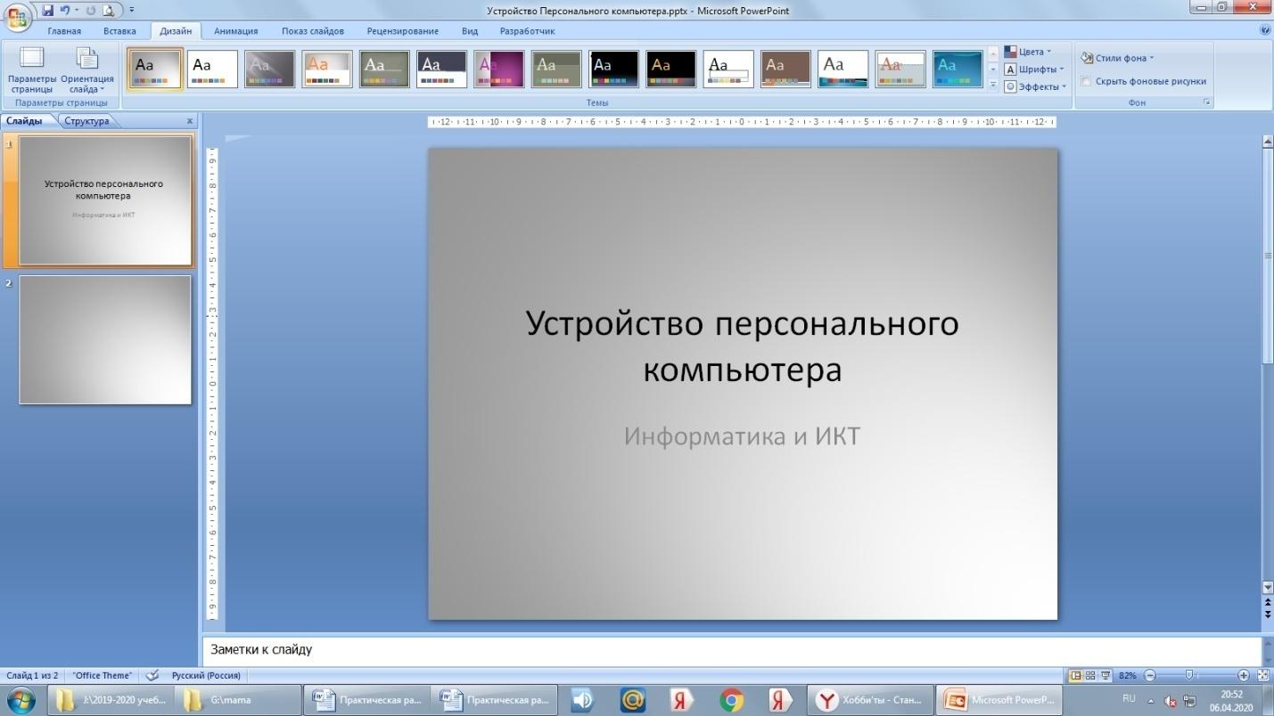Switch to Slide Sorter view in the status bar

click(1089, 676)
